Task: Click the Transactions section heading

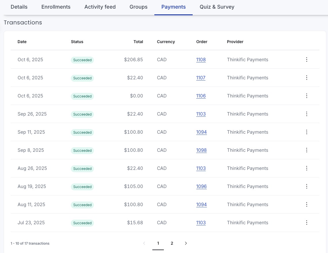Action: pos(23,22)
